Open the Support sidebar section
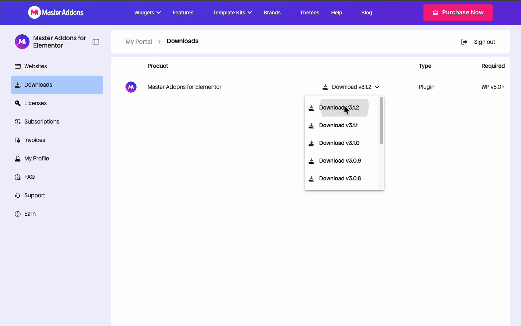The width and height of the screenshot is (521, 326). coord(57,195)
